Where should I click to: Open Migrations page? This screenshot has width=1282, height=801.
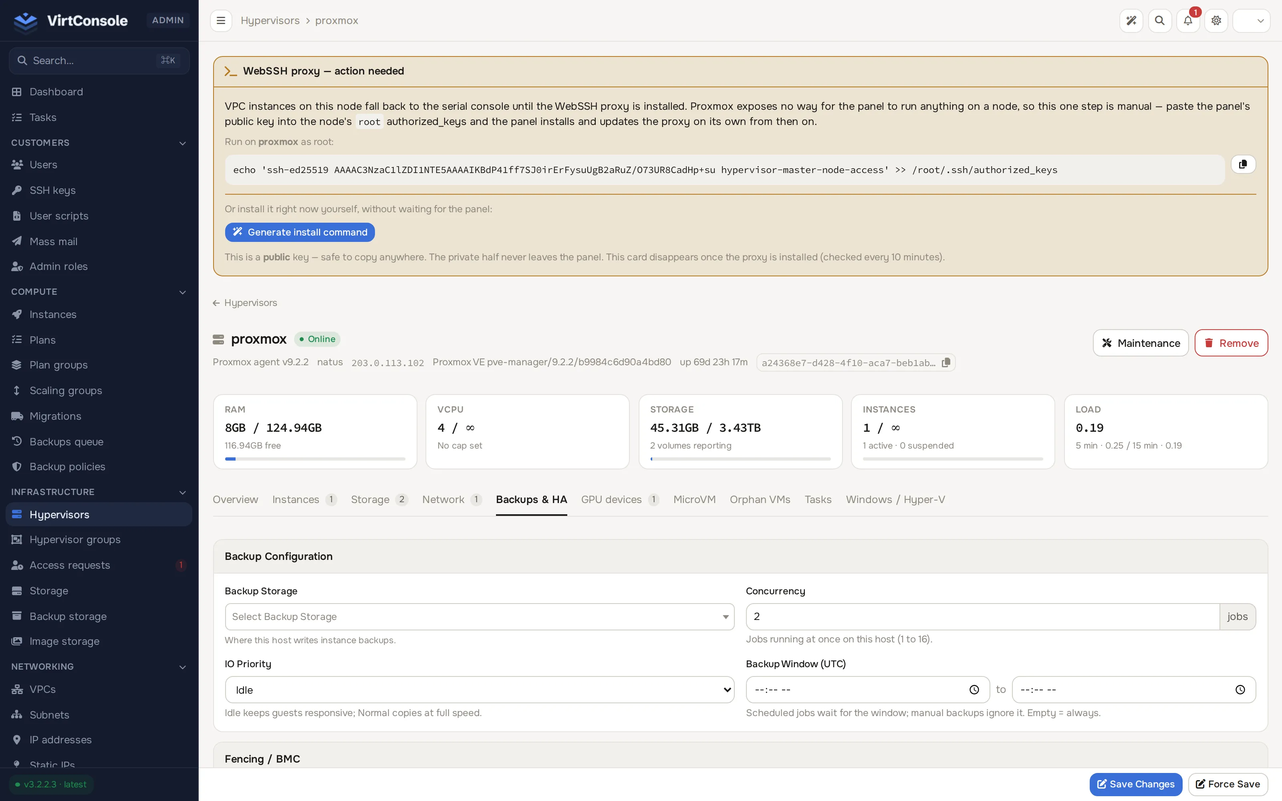click(99, 416)
